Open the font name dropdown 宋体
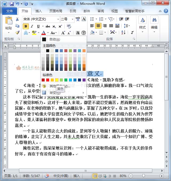The height and width of the screenshot is (181, 171). click(x=58, y=19)
